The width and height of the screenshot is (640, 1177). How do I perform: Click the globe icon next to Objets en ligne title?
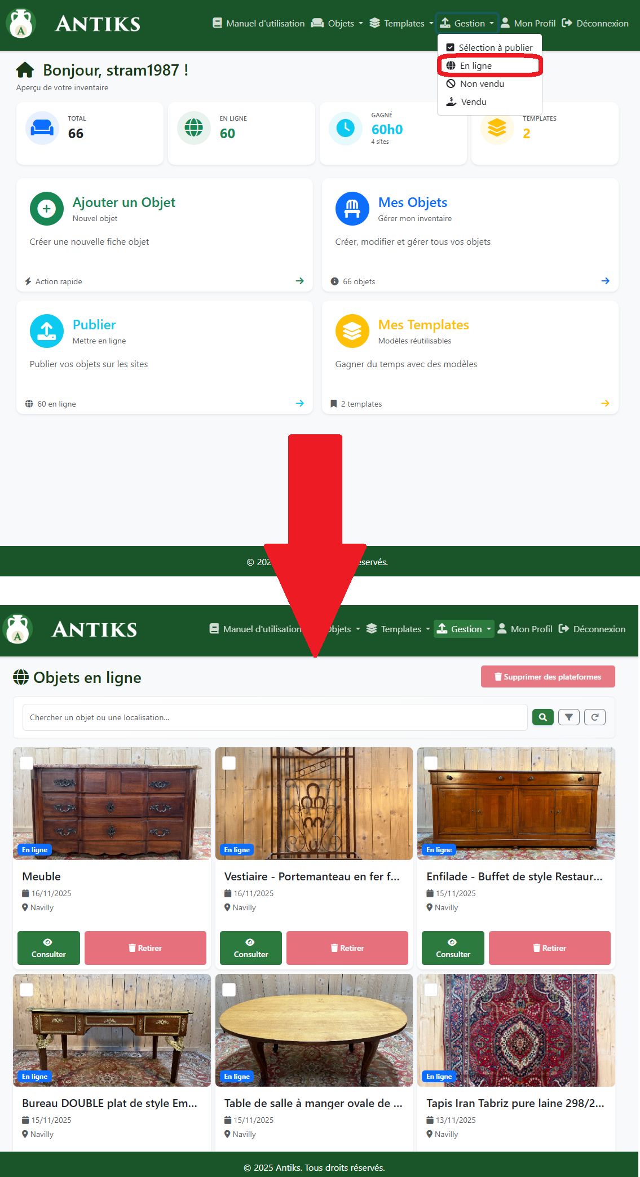coord(21,677)
